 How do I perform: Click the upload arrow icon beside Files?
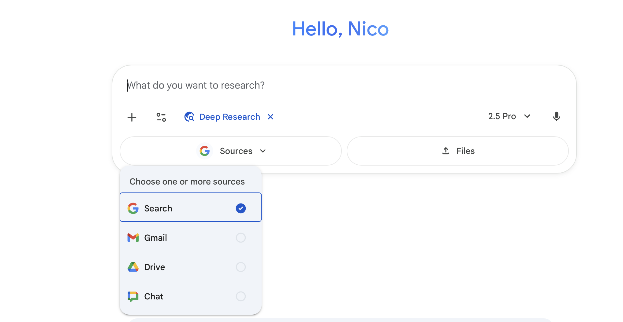tap(446, 151)
